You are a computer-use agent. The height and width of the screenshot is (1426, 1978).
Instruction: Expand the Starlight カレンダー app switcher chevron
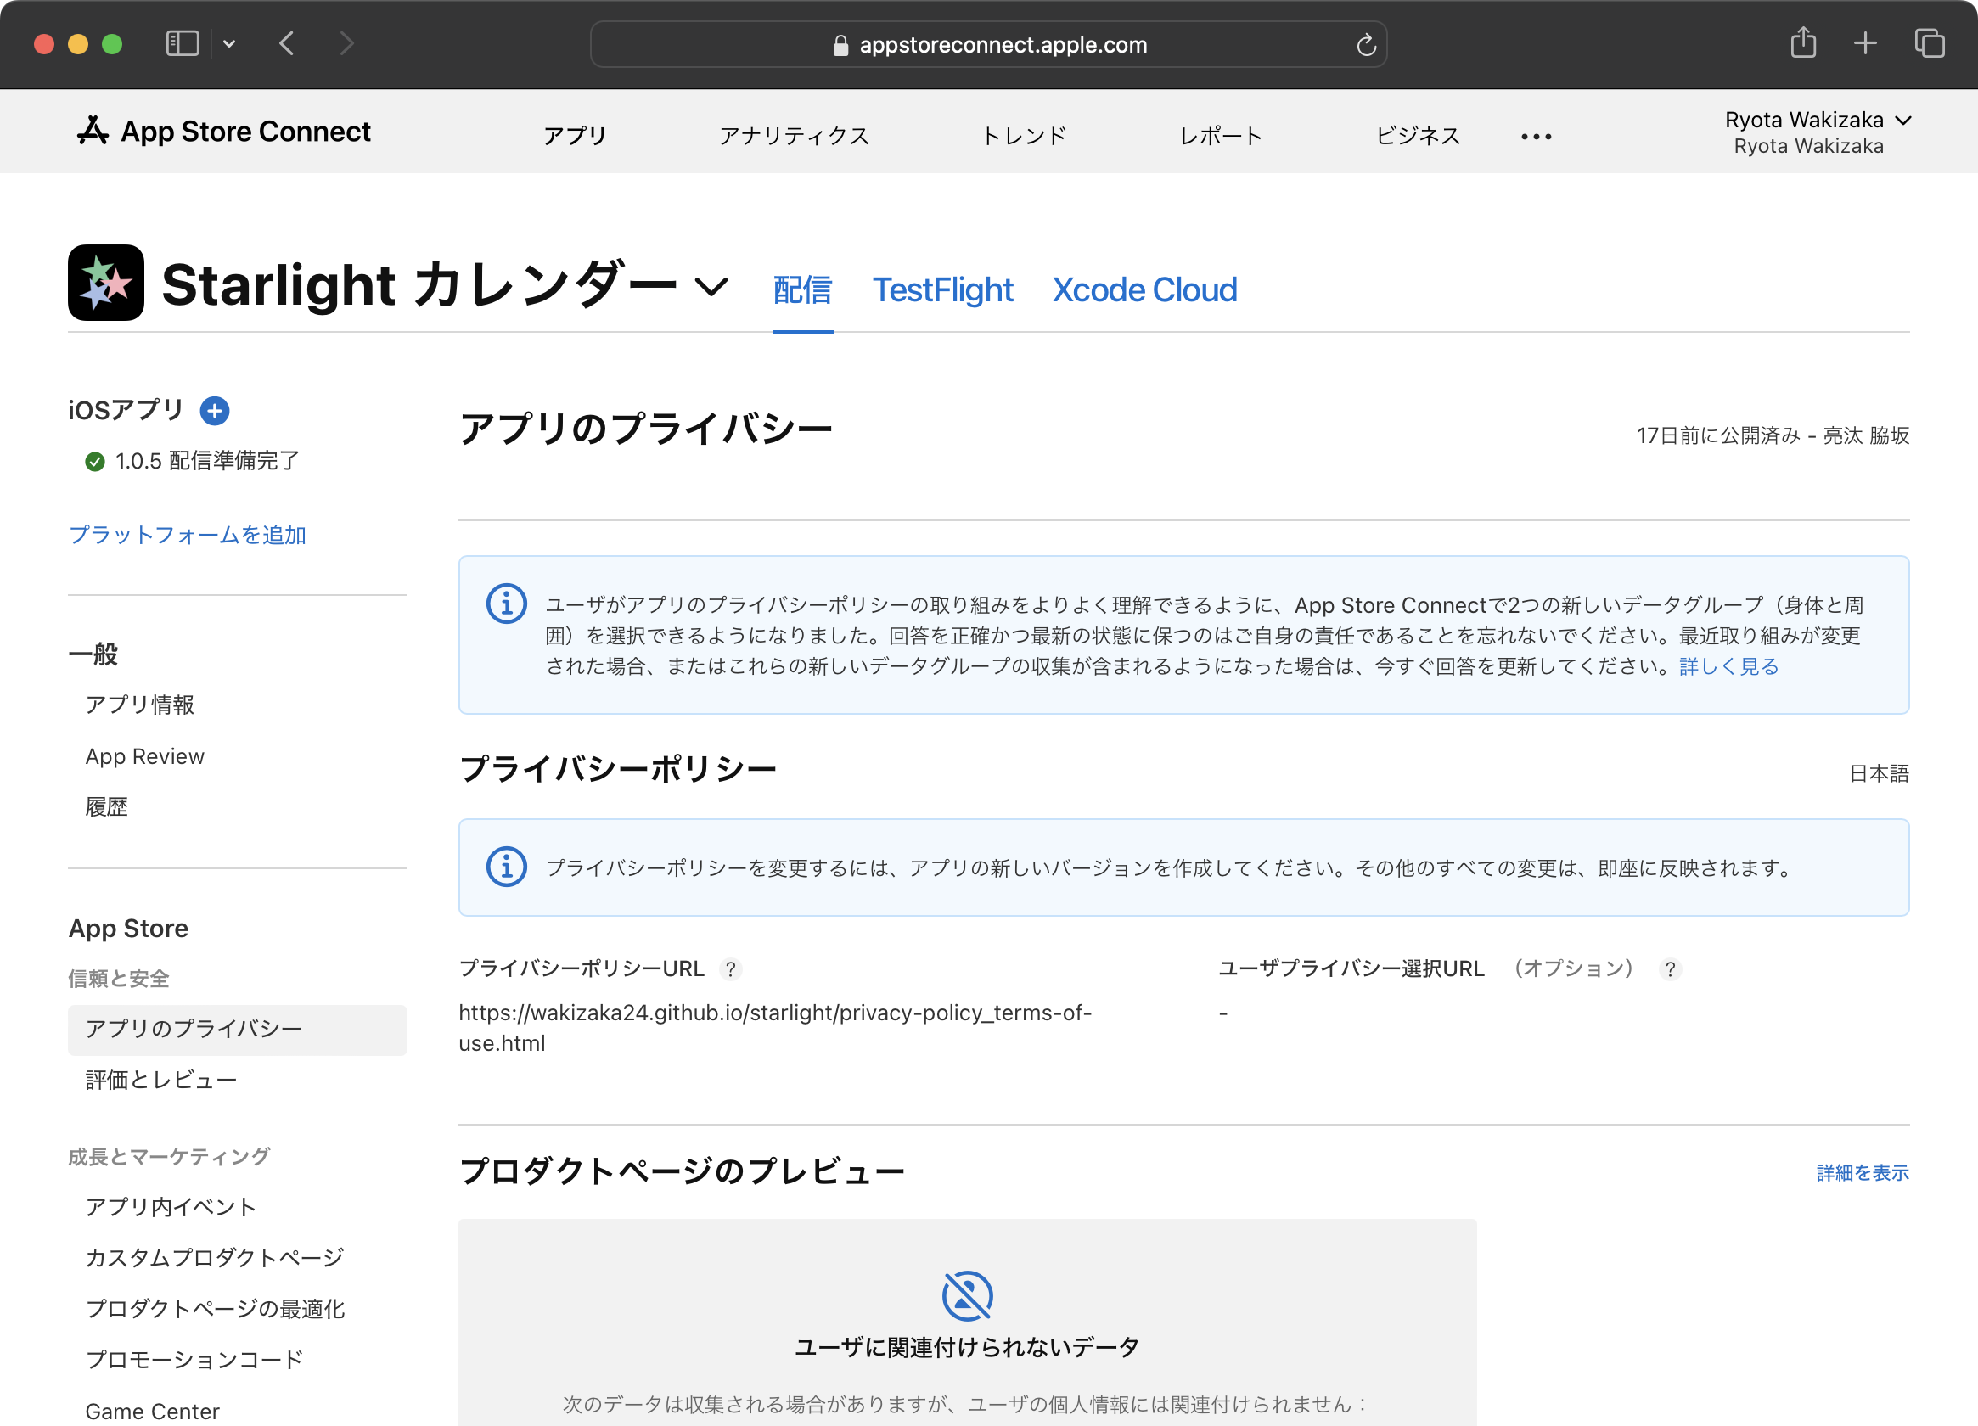pos(711,286)
